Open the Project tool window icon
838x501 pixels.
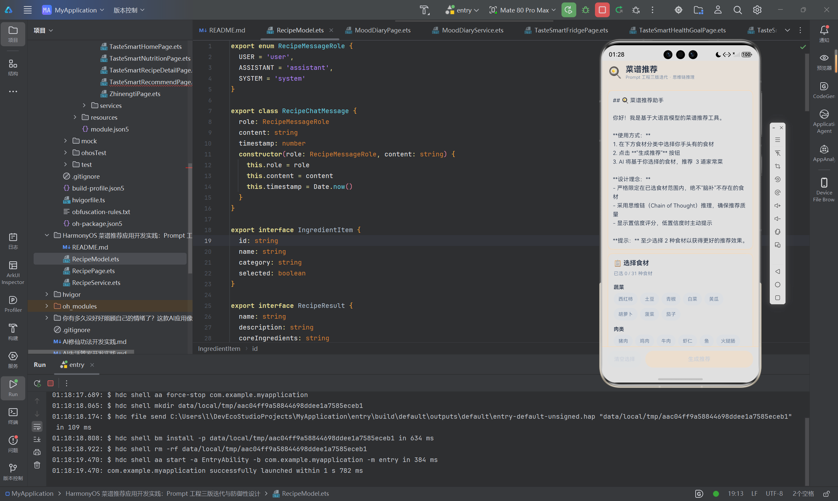point(13,34)
